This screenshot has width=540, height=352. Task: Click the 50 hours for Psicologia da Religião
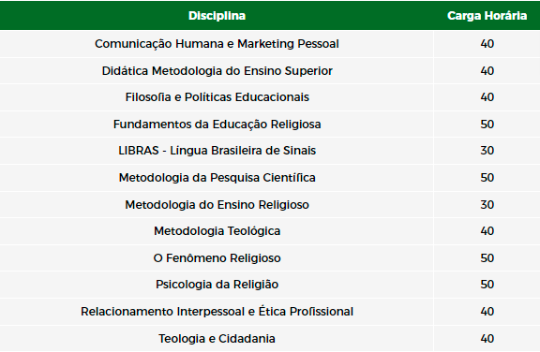click(487, 285)
